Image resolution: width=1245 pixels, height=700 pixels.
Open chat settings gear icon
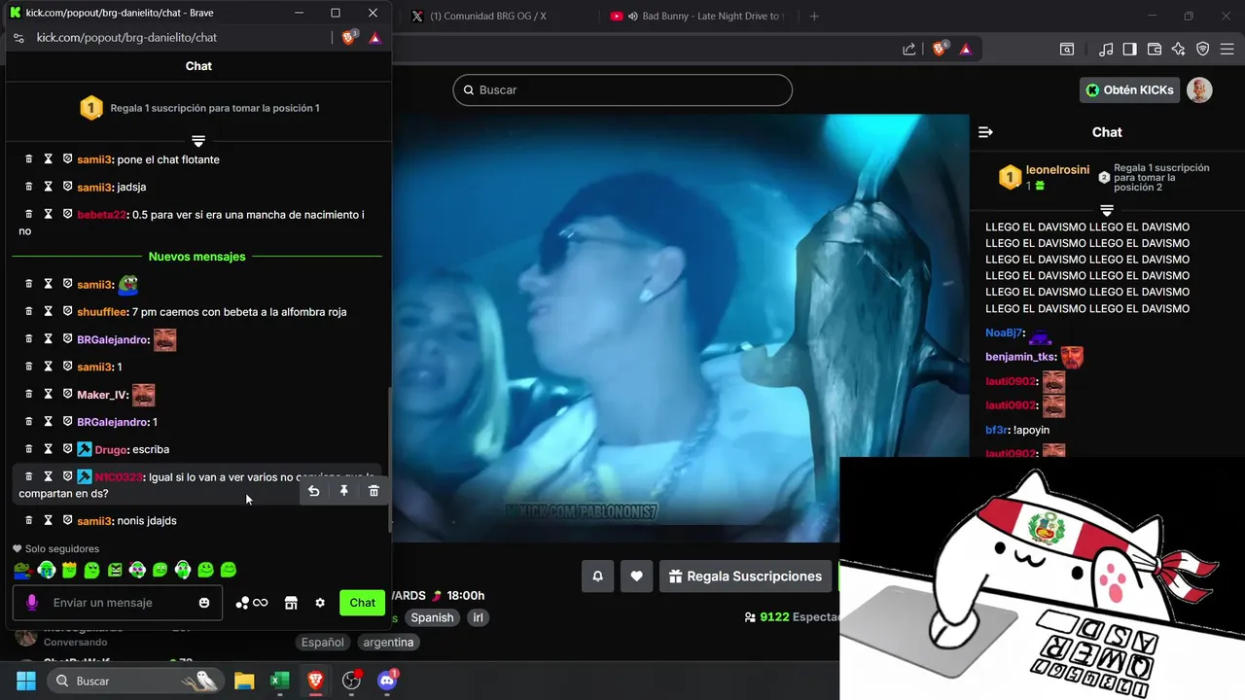click(320, 603)
